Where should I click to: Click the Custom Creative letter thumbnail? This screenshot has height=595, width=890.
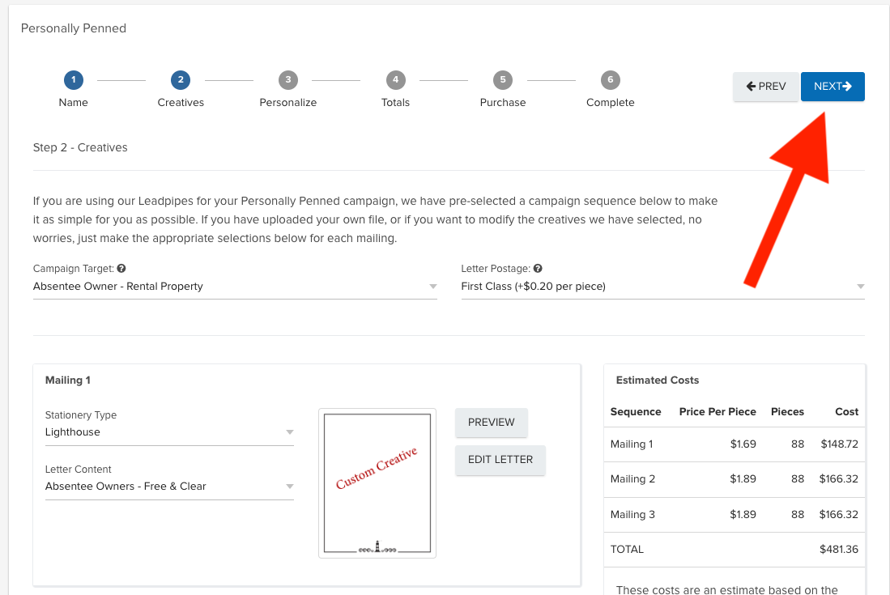pos(377,483)
